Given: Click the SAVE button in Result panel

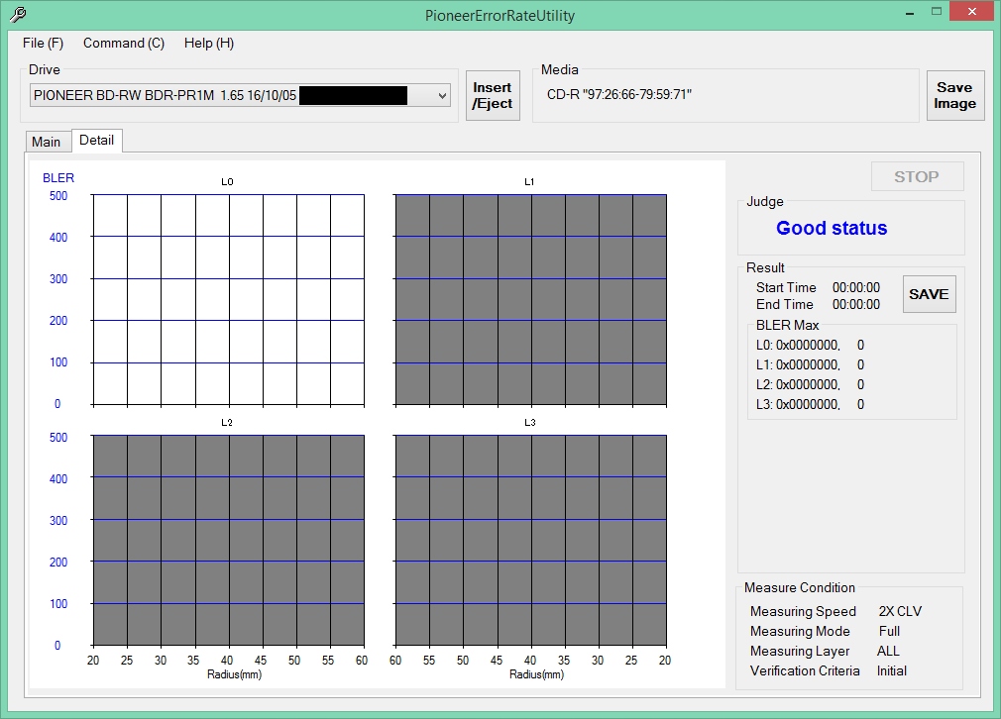Looking at the screenshot, I should pyautogui.click(x=929, y=294).
